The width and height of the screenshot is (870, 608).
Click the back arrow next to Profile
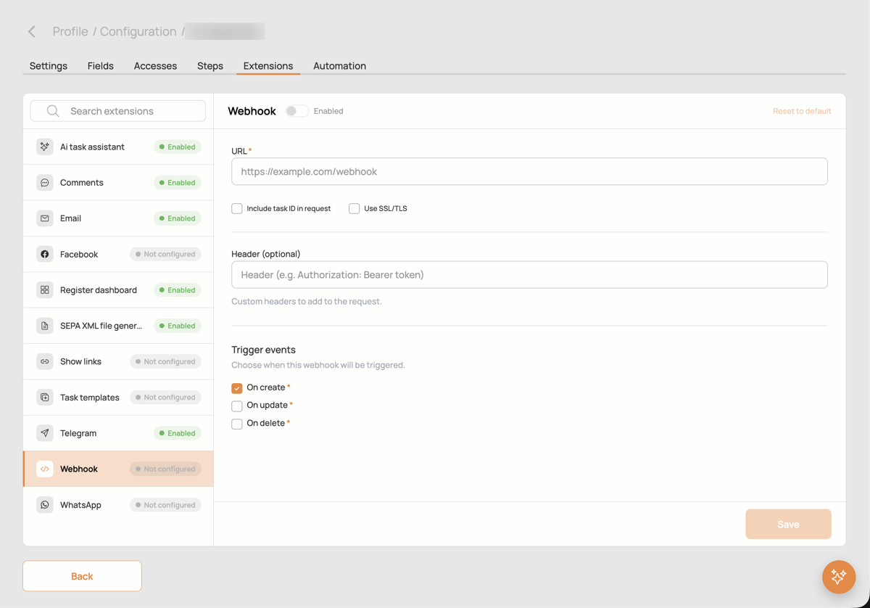tap(32, 31)
